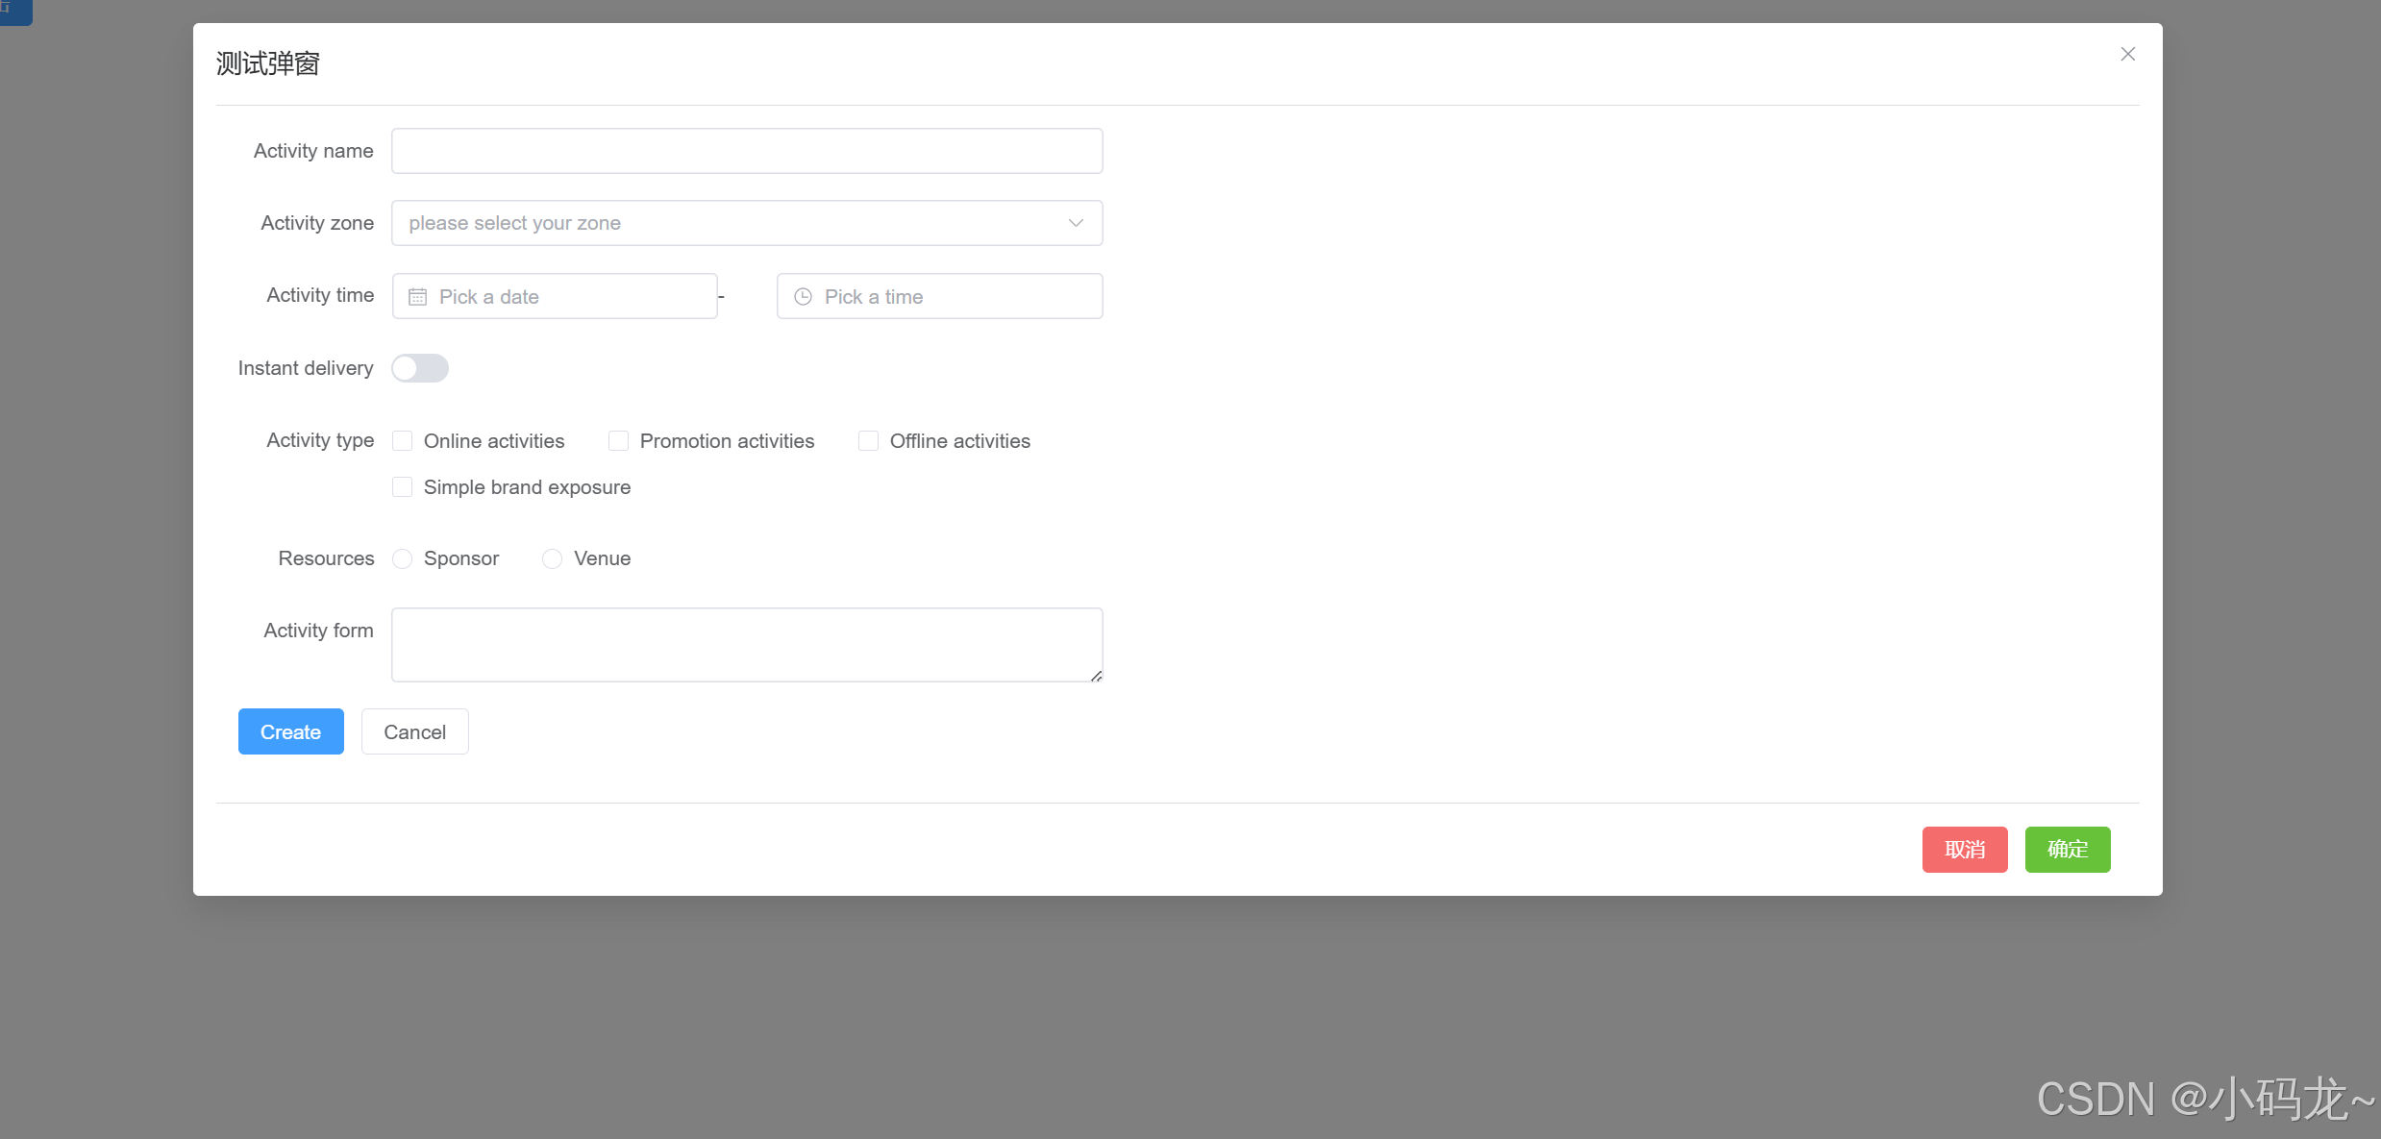Focus the Activity form text area
Viewport: 2381px width, 1139px height.
(747, 645)
